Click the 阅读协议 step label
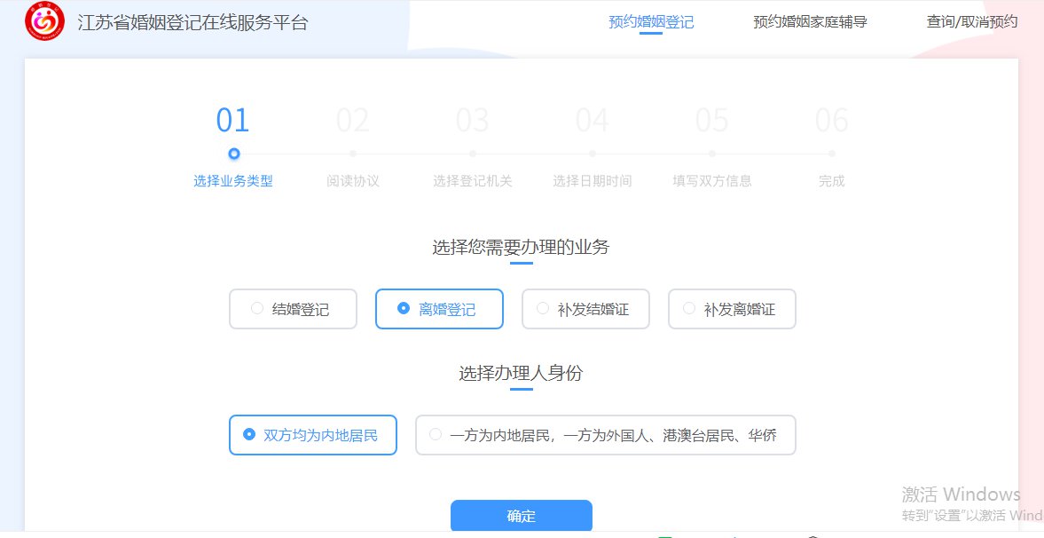Screen dimensions: 1044x538 tap(353, 181)
